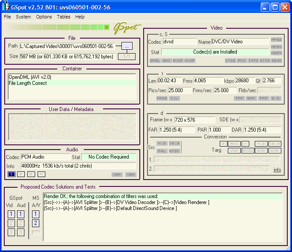Click the GMC indicator badge
The image size is (292, 252).
click(166, 60)
